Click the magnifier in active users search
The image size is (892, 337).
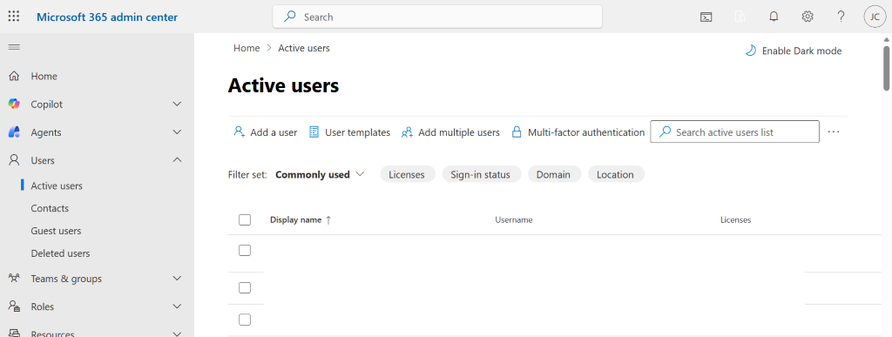[665, 131]
